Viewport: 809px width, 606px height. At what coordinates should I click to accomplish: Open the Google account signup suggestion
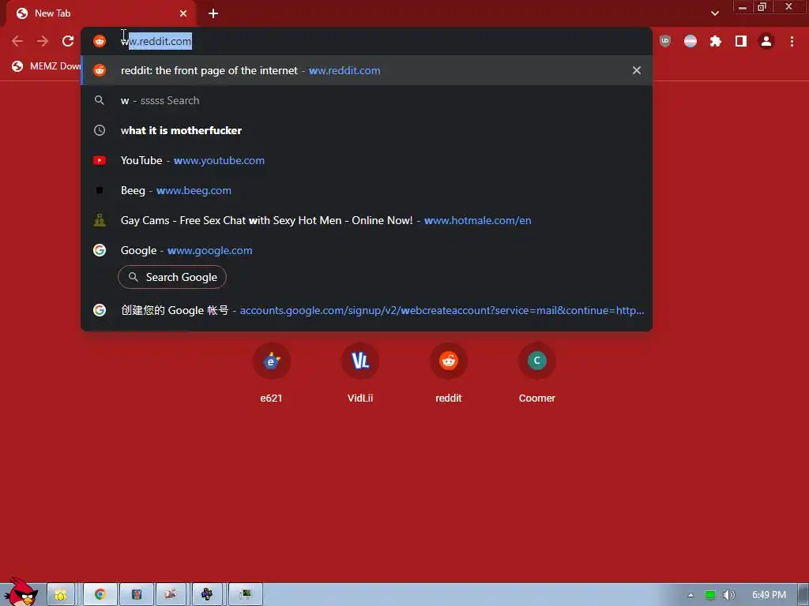367,310
